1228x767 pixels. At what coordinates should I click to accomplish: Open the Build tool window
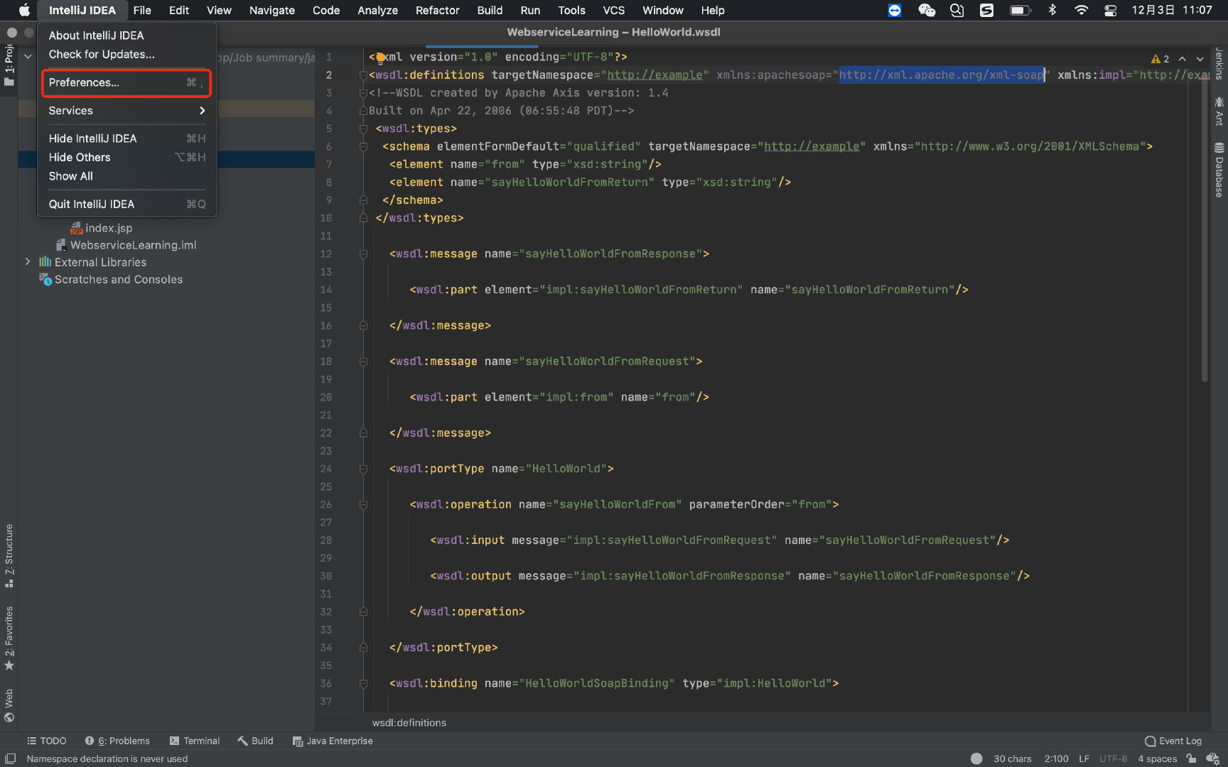coord(255,741)
